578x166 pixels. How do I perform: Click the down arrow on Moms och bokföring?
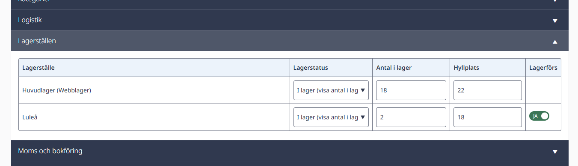click(x=555, y=151)
